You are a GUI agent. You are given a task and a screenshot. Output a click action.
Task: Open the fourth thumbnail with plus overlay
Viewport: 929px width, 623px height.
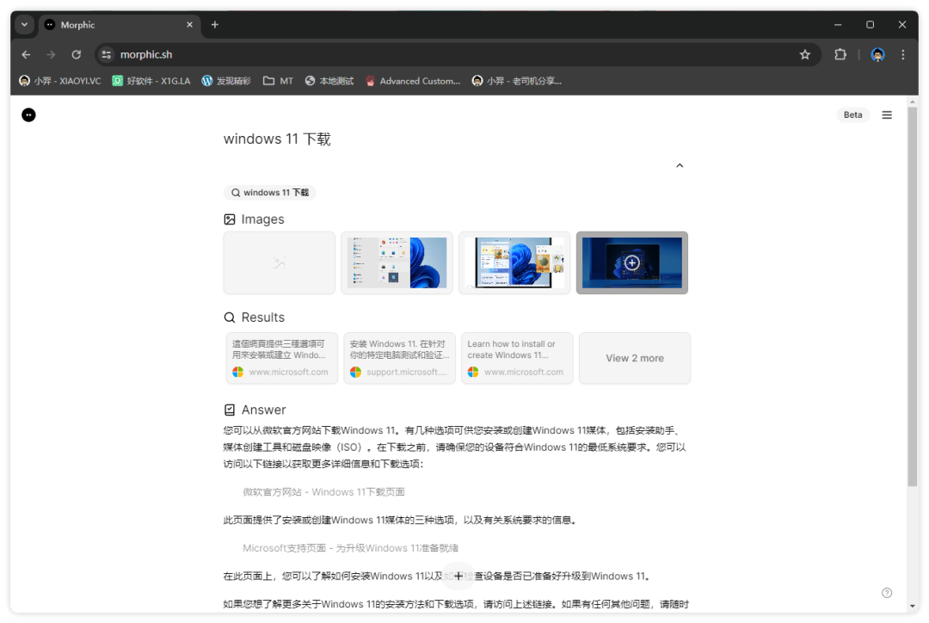(x=632, y=262)
